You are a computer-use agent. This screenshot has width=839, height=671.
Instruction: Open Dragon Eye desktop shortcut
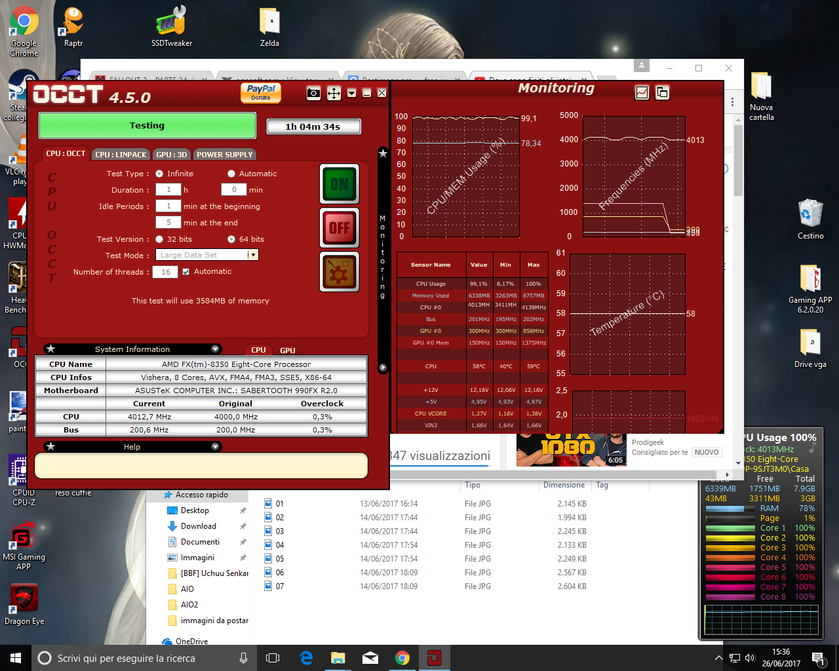point(24,604)
